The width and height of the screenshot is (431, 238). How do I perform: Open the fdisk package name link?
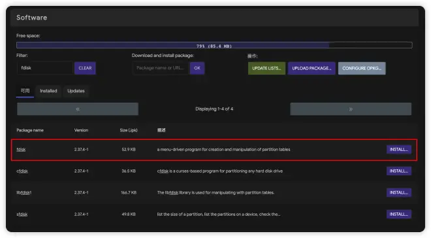(21, 149)
